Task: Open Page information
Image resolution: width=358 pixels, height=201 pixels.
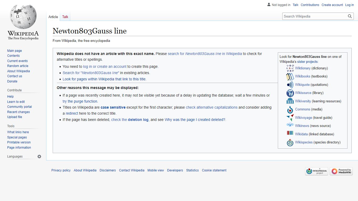Action: [19, 148]
